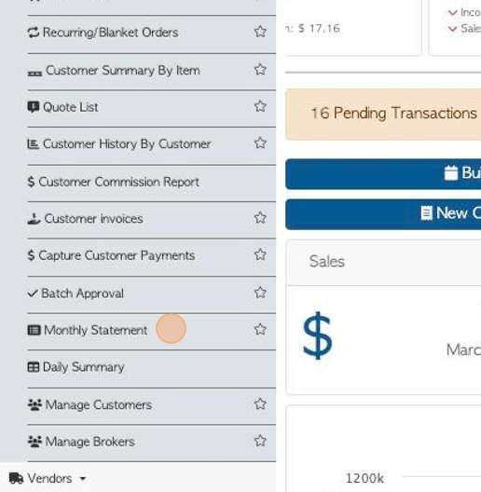Click the Batch Approval checkmark icon
Viewport: 481px width, 492px height.
(33, 294)
